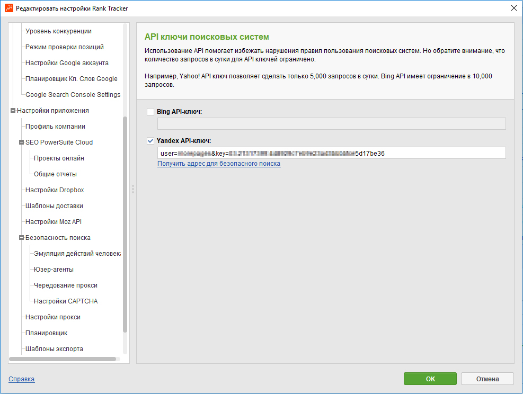The height and width of the screenshot is (394, 523).
Task: Select Настройки приложения item
Action: tap(52, 111)
